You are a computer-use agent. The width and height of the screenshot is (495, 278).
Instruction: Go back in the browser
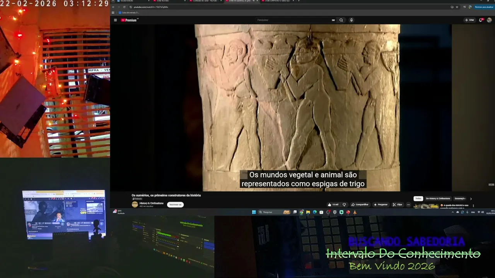tap(113, 7)
